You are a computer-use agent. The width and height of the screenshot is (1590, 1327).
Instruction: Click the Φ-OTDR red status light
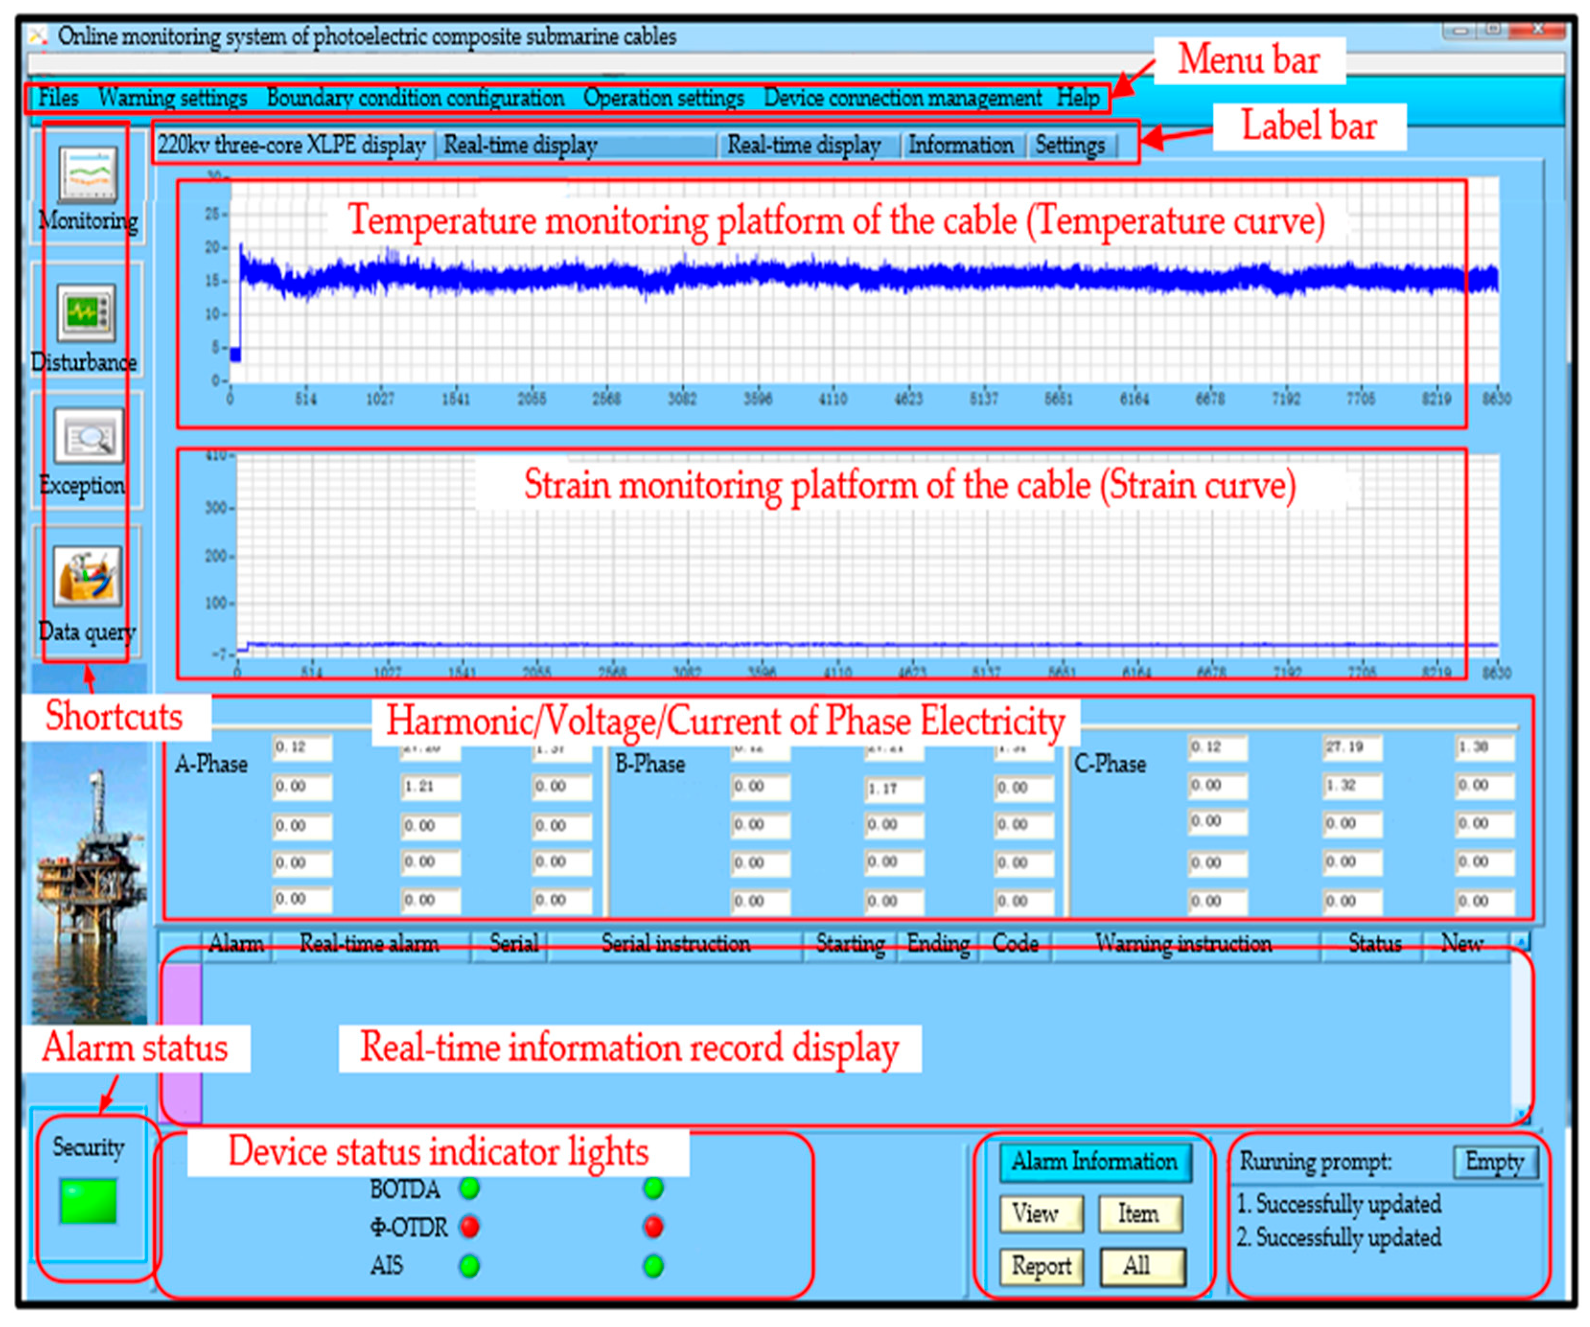point(470,1226)
